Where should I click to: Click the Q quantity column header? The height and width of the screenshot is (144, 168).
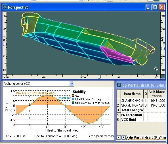[146, 94]
